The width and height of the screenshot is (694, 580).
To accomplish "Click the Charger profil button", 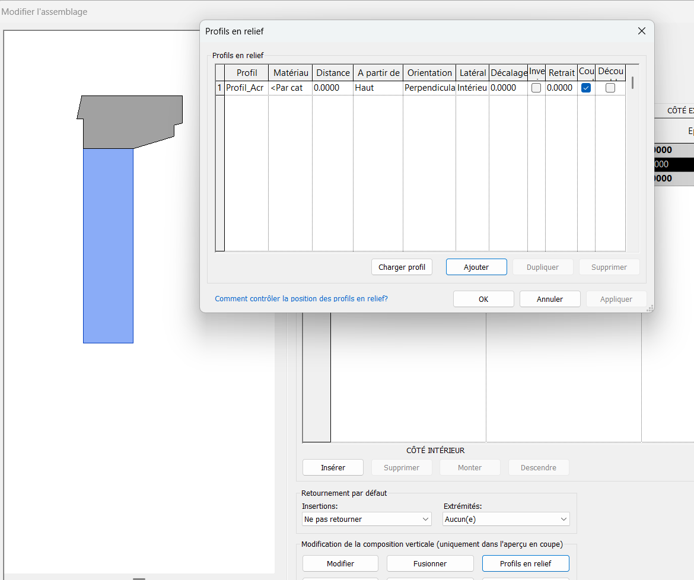I will pos(402,267).
